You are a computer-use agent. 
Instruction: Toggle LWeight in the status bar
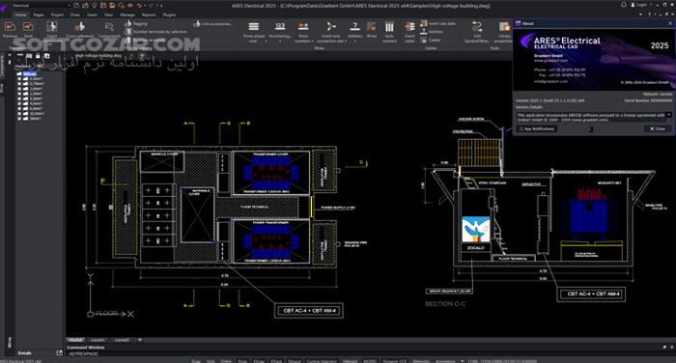[x=350, y=361]
